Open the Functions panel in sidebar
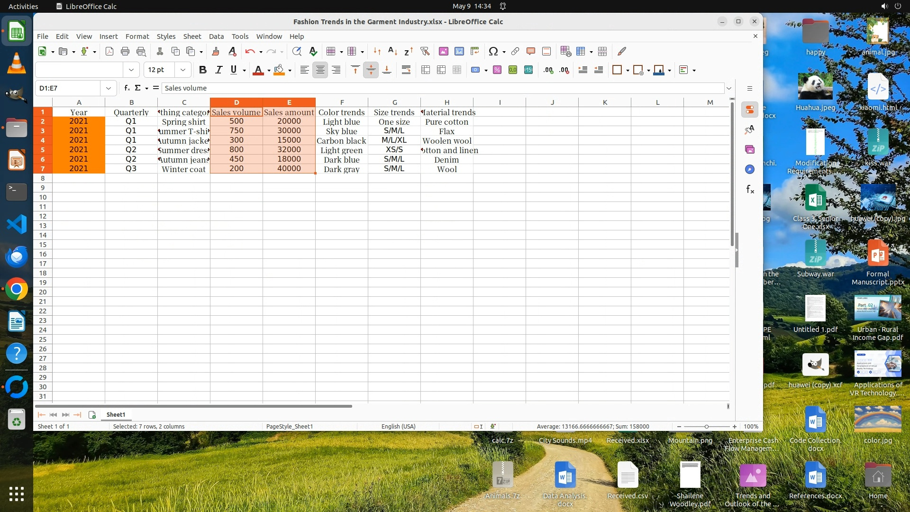The height and width of the screenshot is (512, 910). (750, 190)
